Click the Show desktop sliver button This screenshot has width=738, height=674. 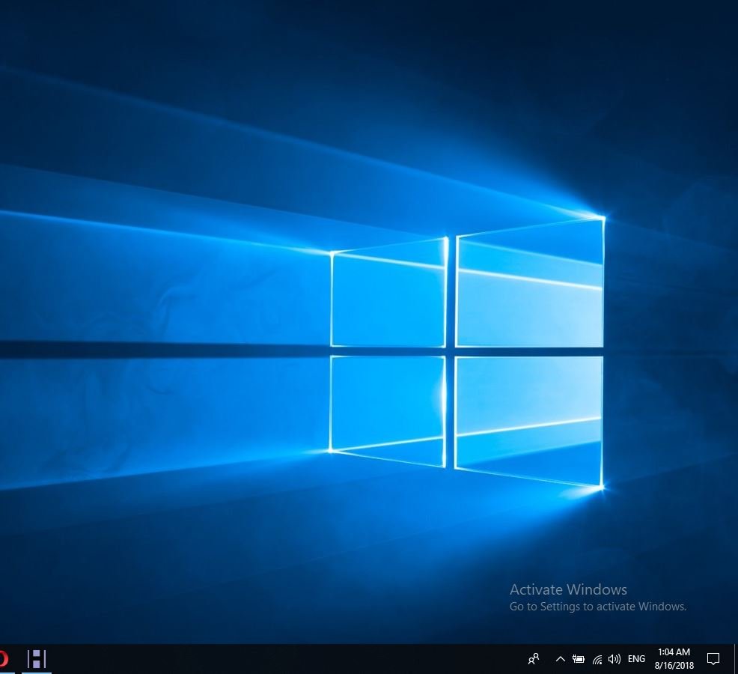pos(736,659)
